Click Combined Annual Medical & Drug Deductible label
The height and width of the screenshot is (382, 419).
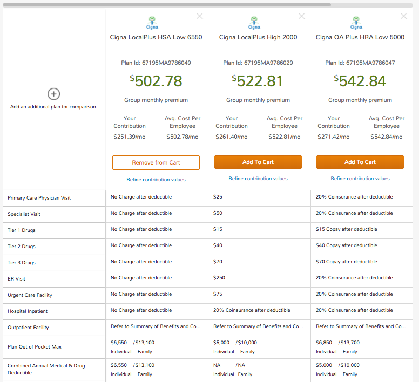[x=46, y=369]
